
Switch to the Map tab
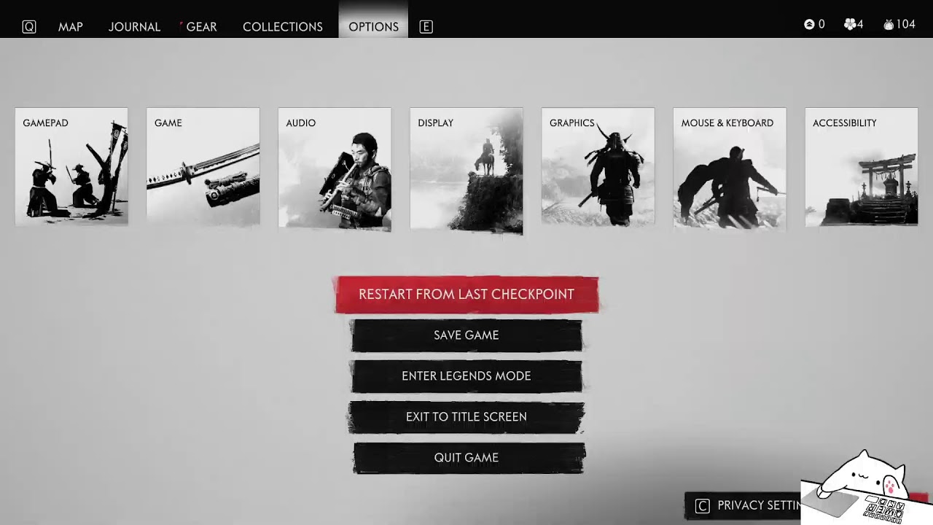click(x=71, y=26)
